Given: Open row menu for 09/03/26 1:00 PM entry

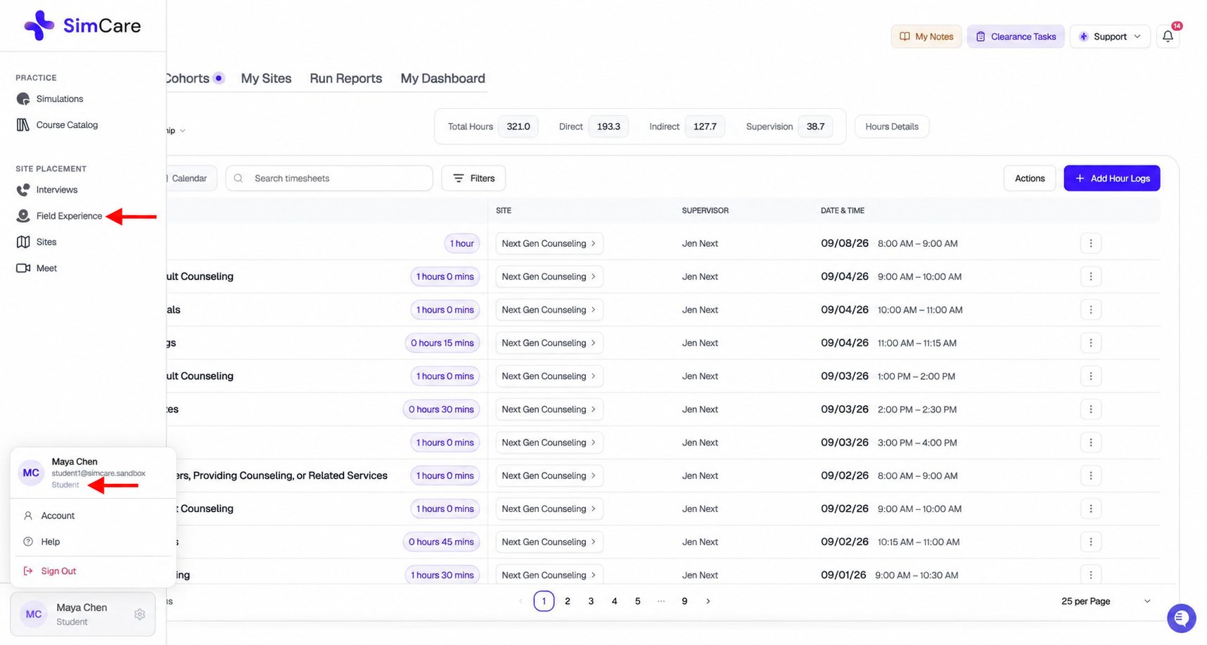Looking at the screenshot, I should (1091, 376).
